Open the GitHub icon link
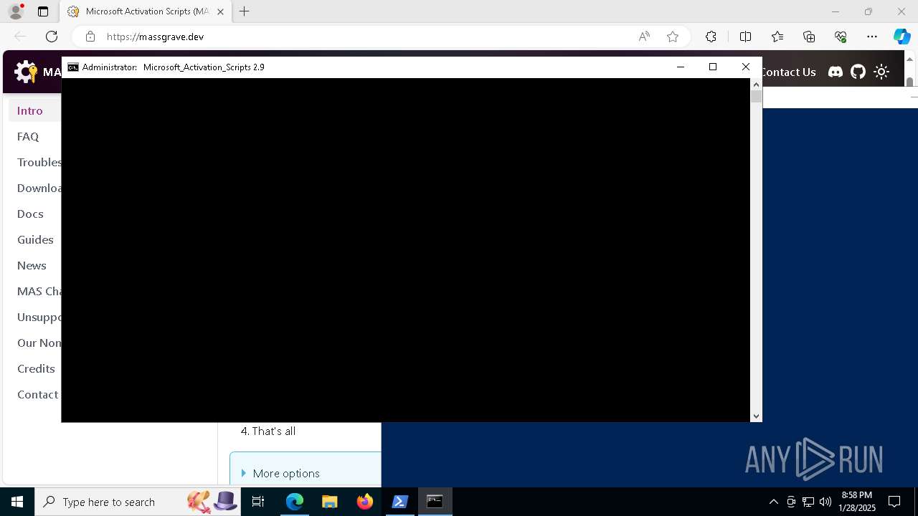 (x=858, y=72)
